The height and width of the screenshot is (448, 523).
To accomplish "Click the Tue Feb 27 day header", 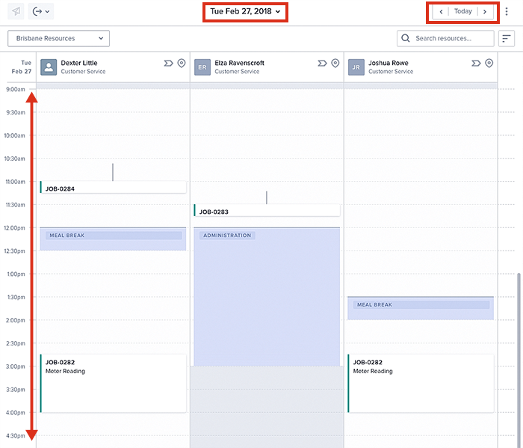I will pyautogui.click(x=22, y=67).
